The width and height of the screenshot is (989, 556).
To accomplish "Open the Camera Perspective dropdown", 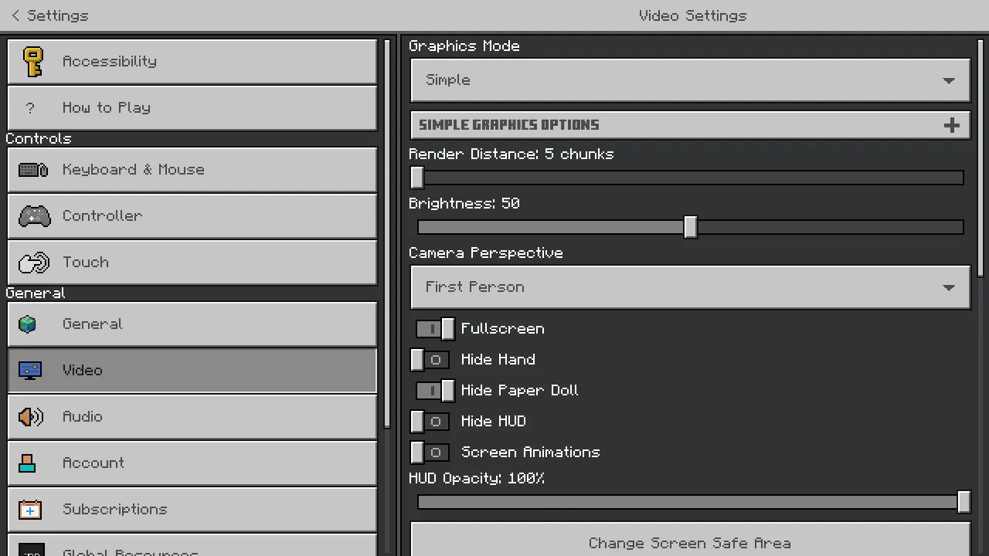I will pyautogui.click(x=690, y=287).
